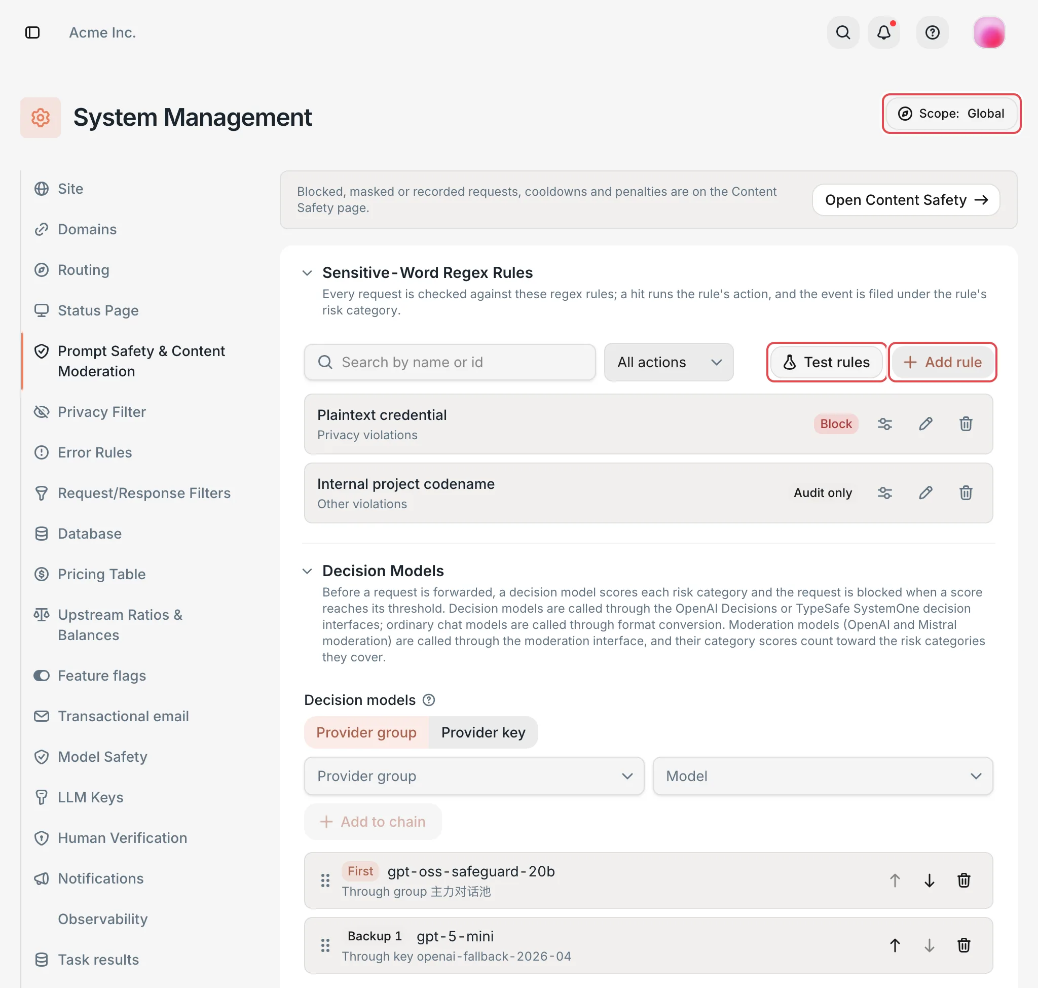Switch to the Provider key option
Screen dimensions: 1038x988
[483, 732]
